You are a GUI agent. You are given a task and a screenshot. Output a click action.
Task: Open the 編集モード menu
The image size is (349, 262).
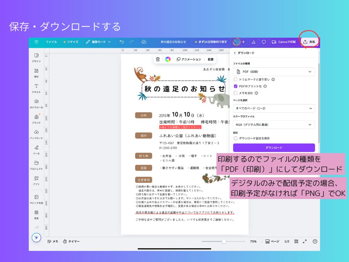click(x=99, y=42)
